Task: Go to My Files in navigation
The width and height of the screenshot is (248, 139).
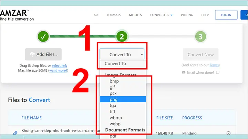Action: pos(135,15)
